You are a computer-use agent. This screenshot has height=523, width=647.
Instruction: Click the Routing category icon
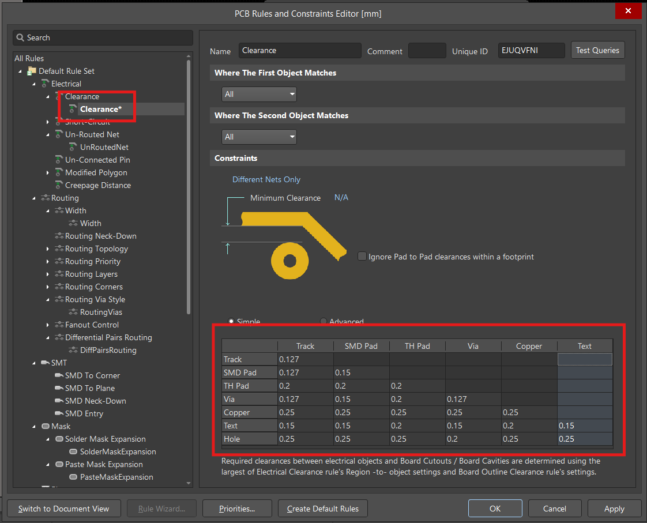tap(46, 198)
